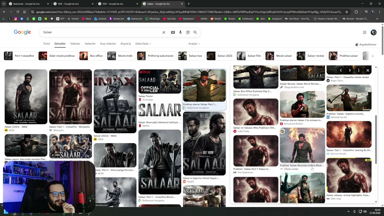Open the YouTube bookmark
This screenshot has width=384, height=216.
pos(169,19)
